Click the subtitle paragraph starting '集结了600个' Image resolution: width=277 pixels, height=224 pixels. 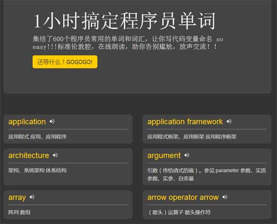click(128, 43)
